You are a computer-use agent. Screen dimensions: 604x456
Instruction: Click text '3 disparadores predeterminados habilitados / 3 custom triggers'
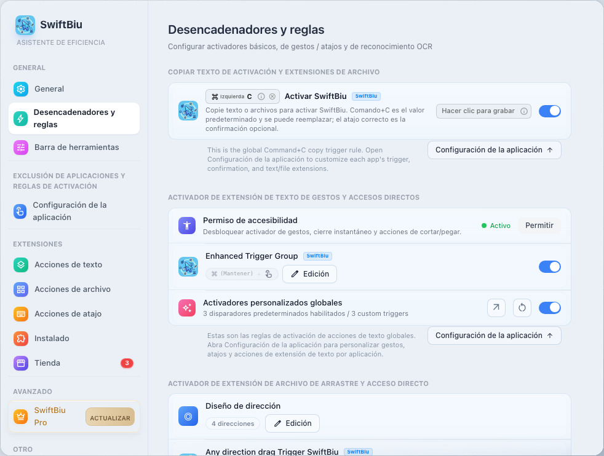pyautogui.click(x=306, y=313)
